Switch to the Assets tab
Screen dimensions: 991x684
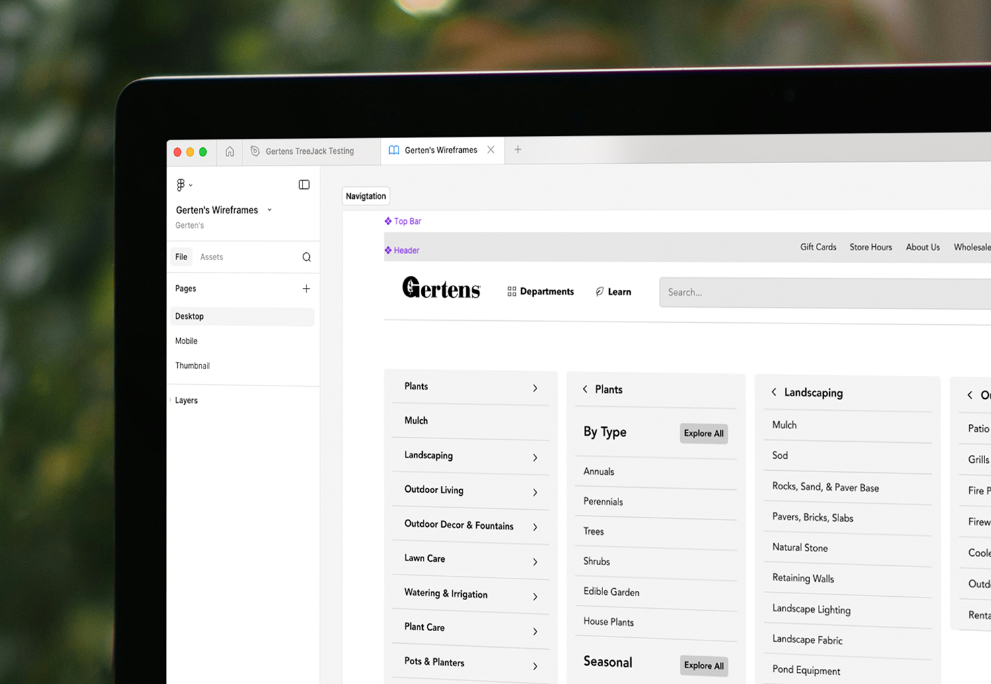(x=211, y=257)
